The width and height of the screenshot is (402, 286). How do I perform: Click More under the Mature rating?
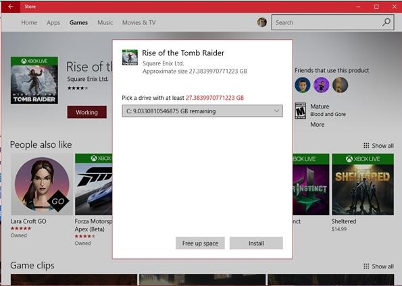318,124
